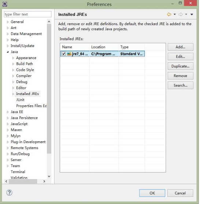This screenshot has width=200, height=204.
Task: Expand the Installed JREs tree node
Action: (x=13, y=94)
